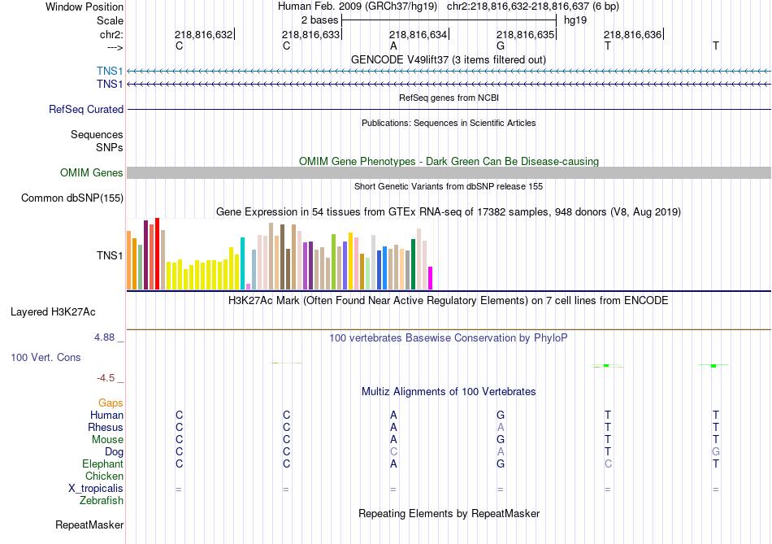Viewport: 772px width, 544px height.
Task: Open RefSeq genes from NCBI track title
Action: click(x=449, y=98)
